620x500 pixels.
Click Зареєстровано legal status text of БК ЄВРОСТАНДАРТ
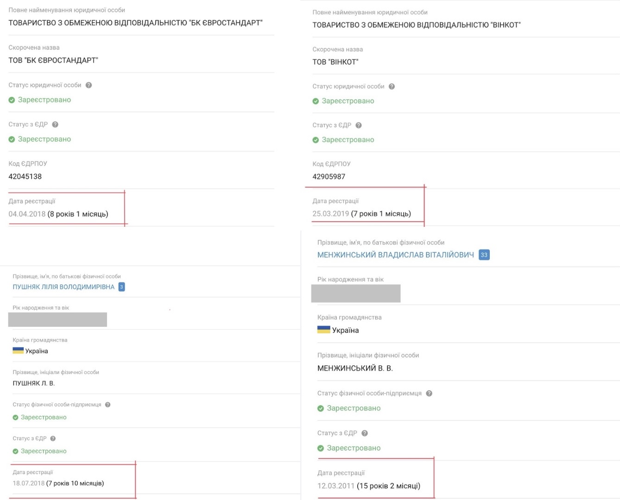[x=44, y=100]
